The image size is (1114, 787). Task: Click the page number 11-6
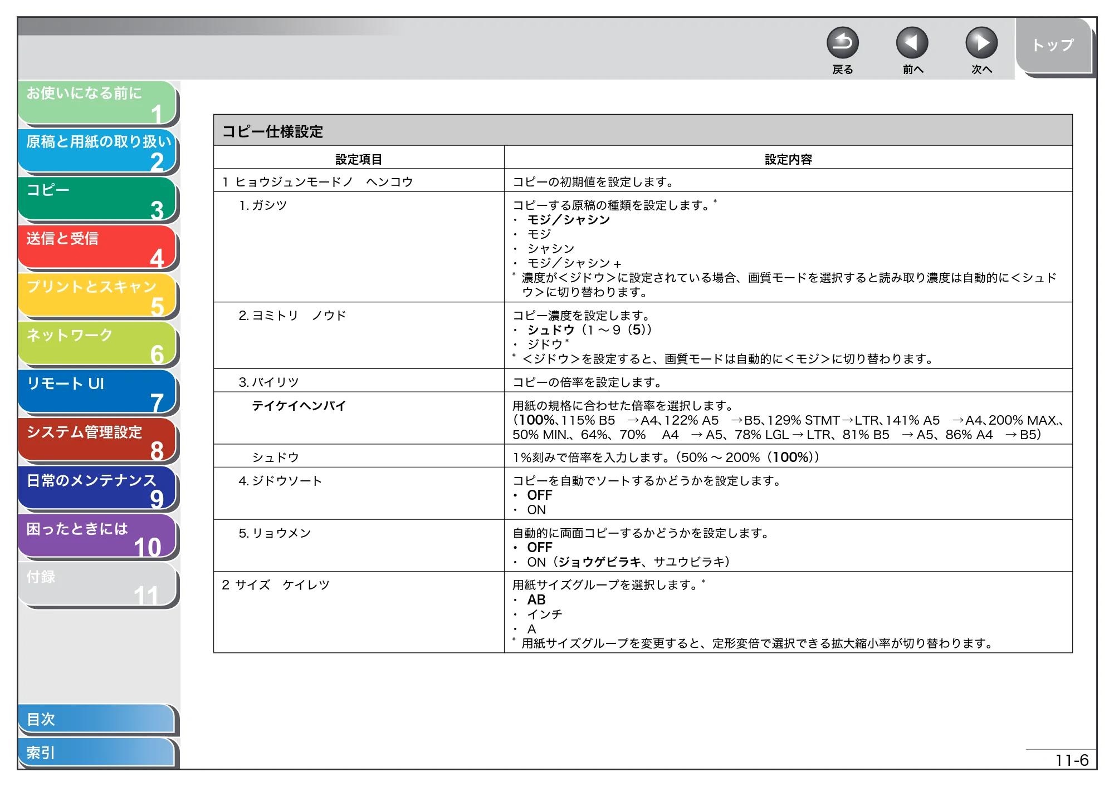tap(1072, 760)
